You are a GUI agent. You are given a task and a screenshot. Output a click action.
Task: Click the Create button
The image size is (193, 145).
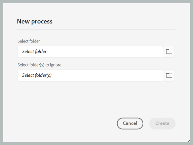(162, 123)
